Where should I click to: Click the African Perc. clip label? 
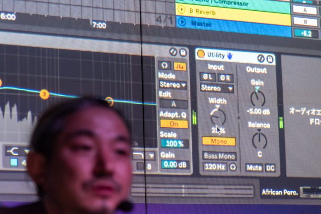tap(280, 192)
